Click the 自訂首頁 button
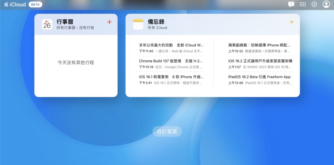Viewport: 334px width, 165px height. [x=167, y=131]
